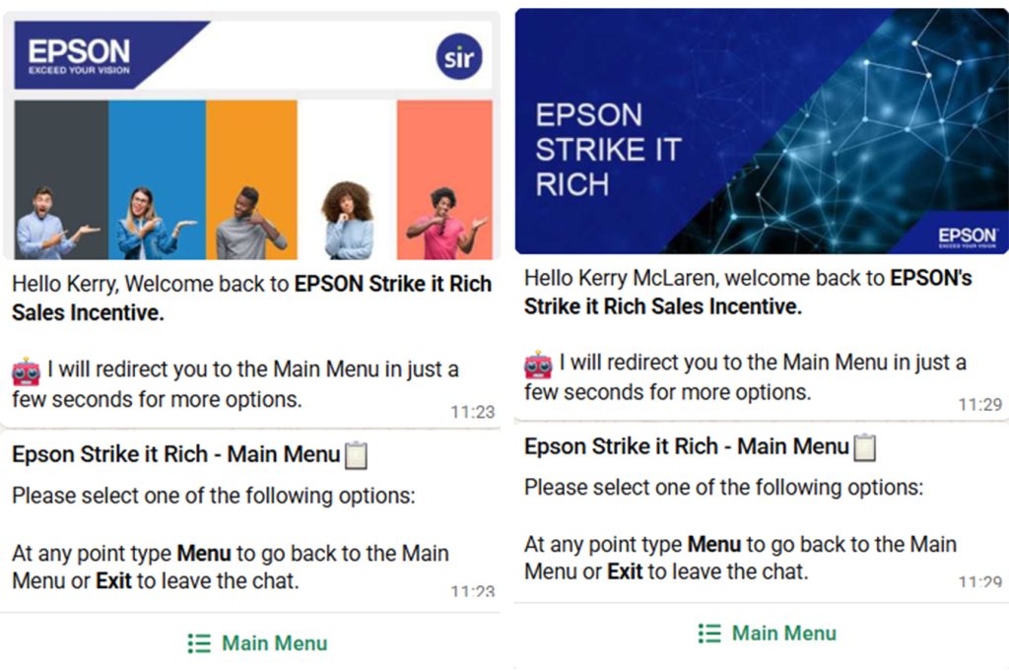This screenshot has width=1009, height=671.
Task: Click the bold "Exit" word in the right chat
Action: click(x=625, y=571)
